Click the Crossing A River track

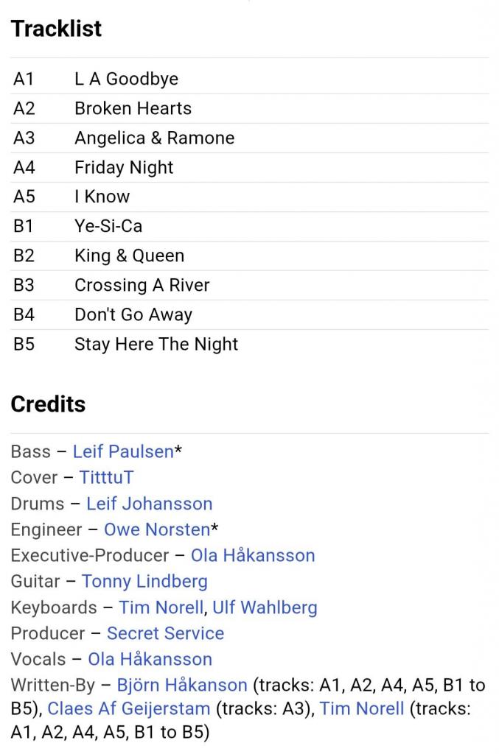tap(142, 285)
